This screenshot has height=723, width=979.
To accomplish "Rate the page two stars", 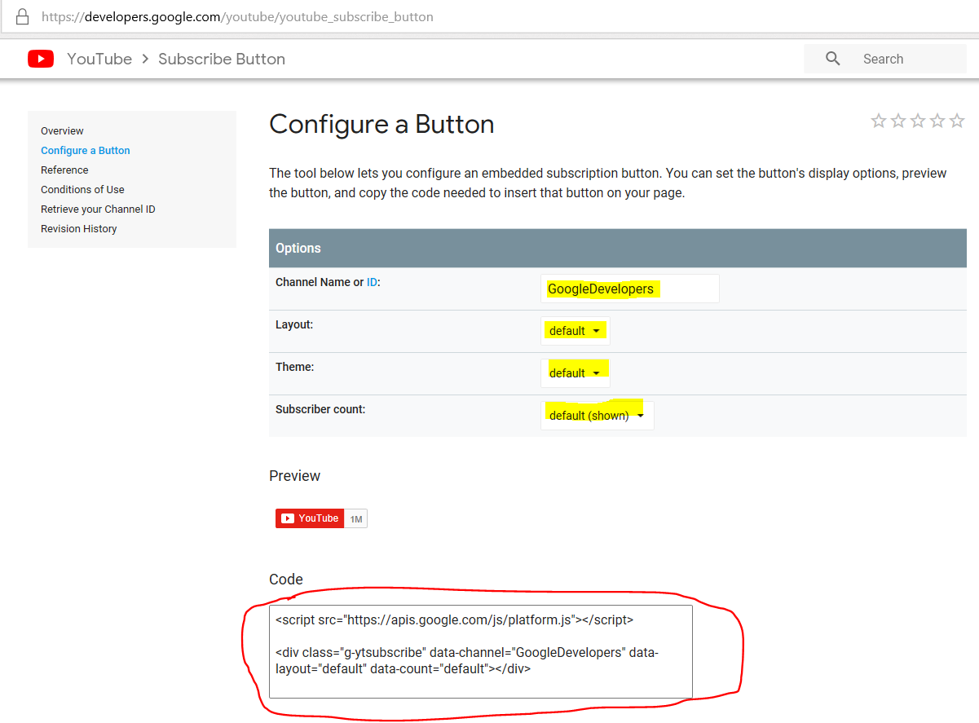I will 898,121.
